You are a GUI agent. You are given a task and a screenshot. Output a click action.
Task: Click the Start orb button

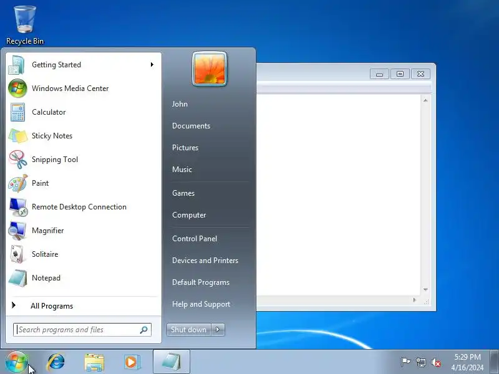pos(16,362)
